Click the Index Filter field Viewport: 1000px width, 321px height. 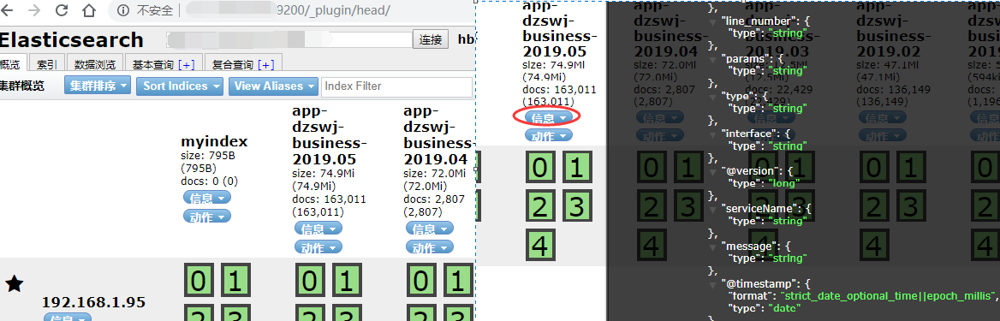[x=397, y=86]
